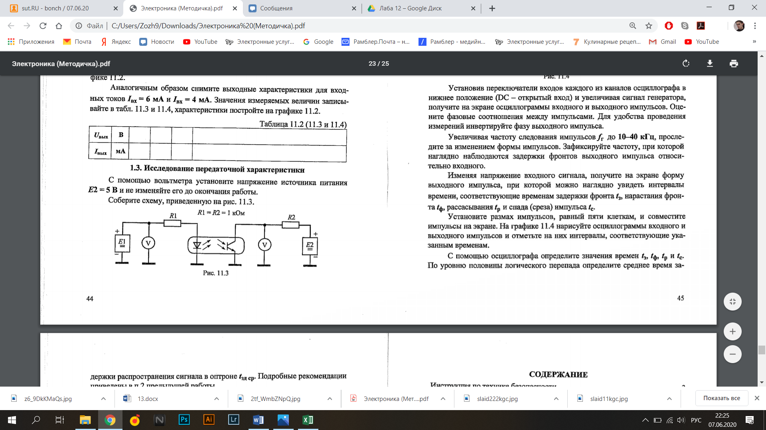Open the Почта bookmark

tap(77, 42)
